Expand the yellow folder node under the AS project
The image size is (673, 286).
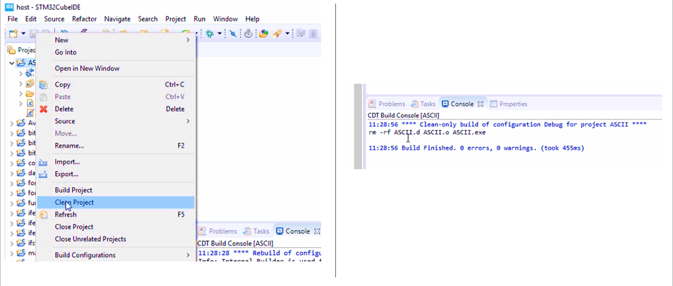pyautogui.click(x=20, y=93)
